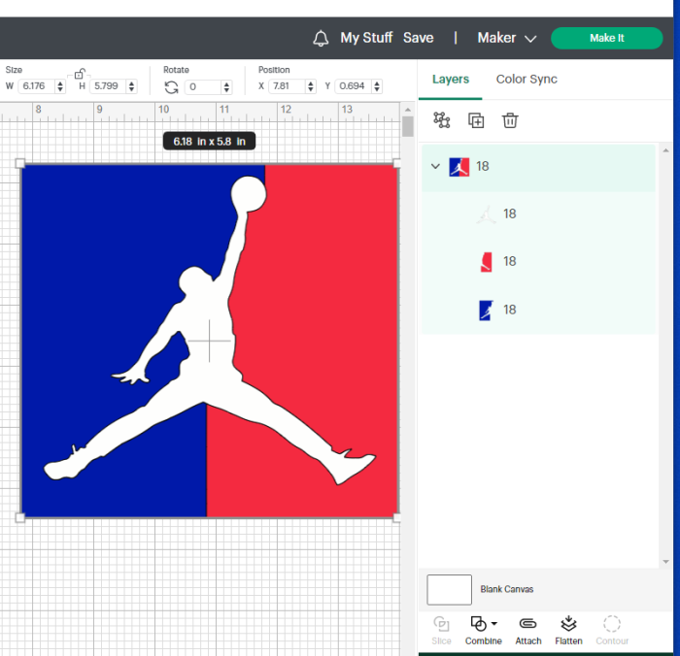Click the Width input field
This screenshot has width=680, height=656.
tap(37, 86)
